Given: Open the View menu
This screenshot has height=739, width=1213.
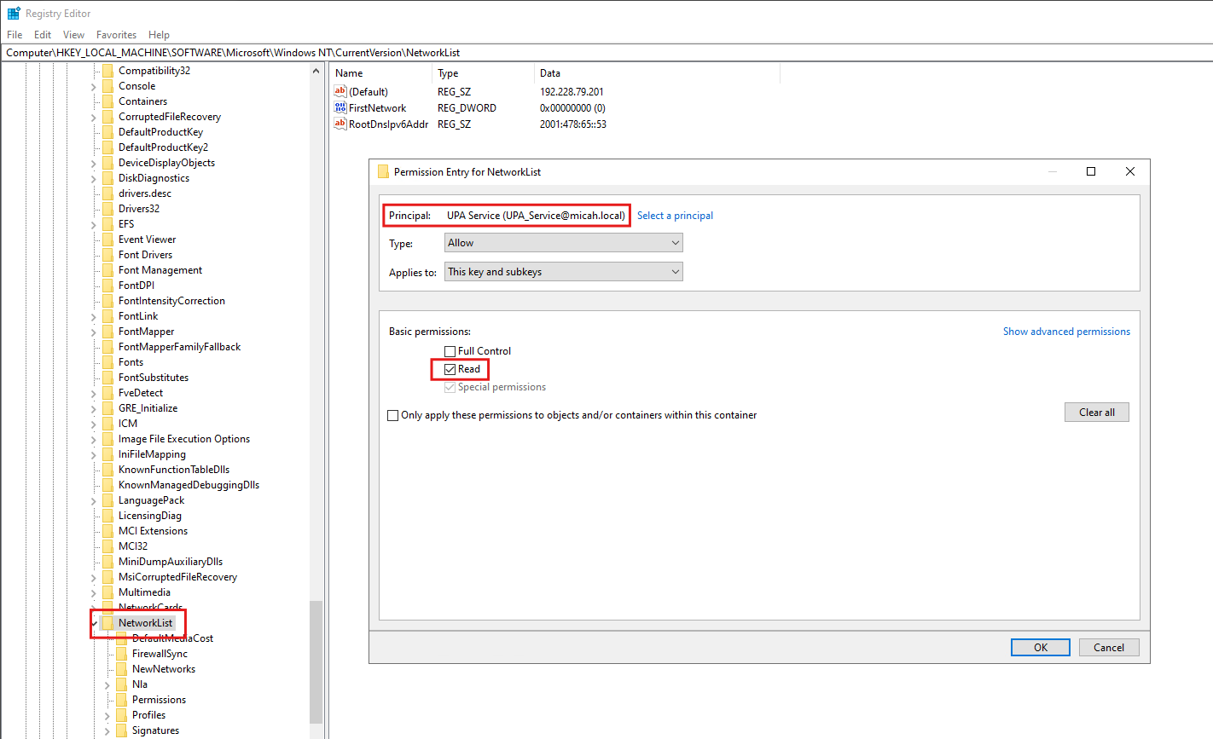Looking at the screenshot, I should (x=73, y=35).
